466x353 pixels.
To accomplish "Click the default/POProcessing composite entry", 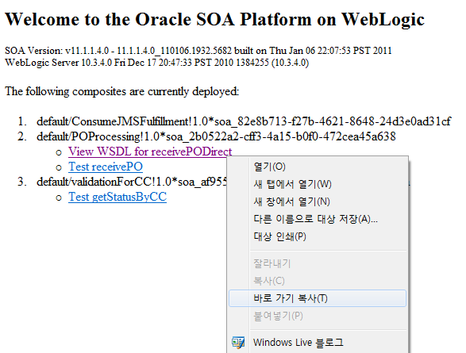I will (216, 136).
